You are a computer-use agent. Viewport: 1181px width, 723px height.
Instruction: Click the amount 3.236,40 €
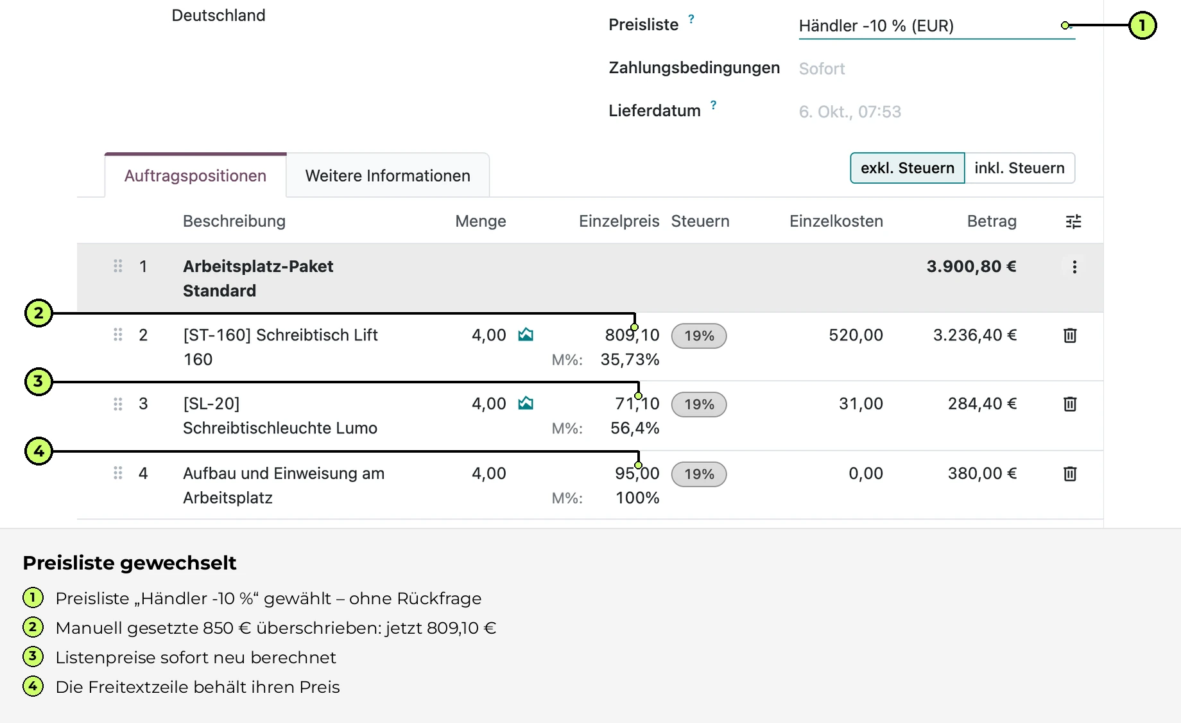coord(974,335)
